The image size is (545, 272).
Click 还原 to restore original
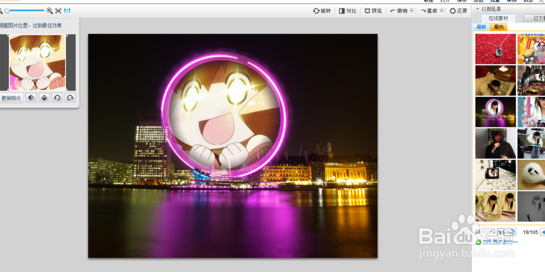coord(458,11)
